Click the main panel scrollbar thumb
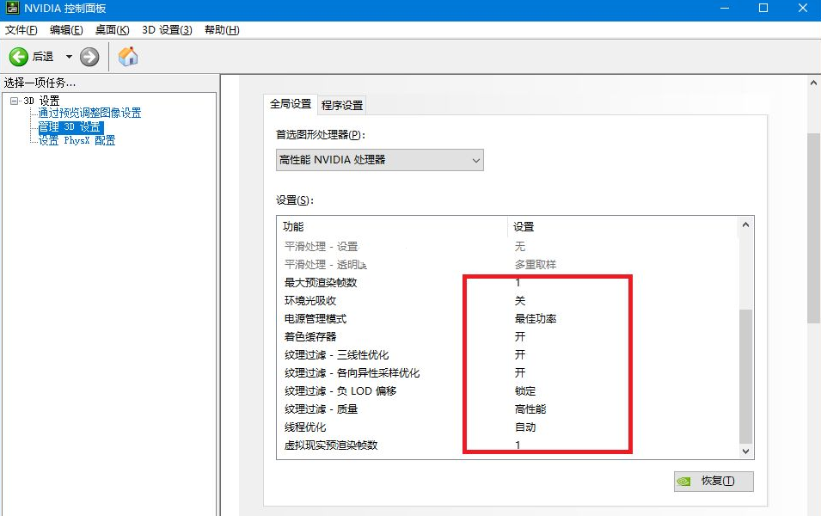Viewport: 821px width, 516px height. click(813, 228)
